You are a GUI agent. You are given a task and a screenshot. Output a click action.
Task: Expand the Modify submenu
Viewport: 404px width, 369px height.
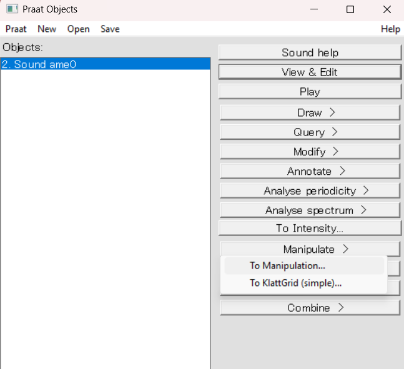[x=310, y=152]
